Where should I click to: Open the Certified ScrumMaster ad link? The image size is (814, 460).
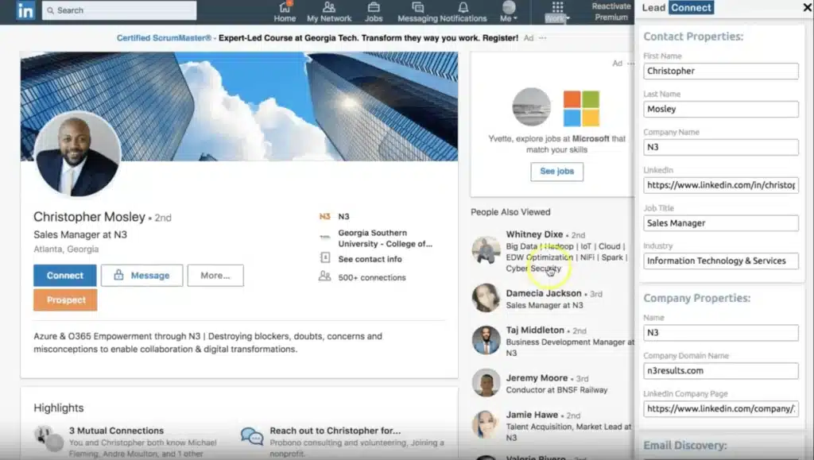tap(164, 38)
